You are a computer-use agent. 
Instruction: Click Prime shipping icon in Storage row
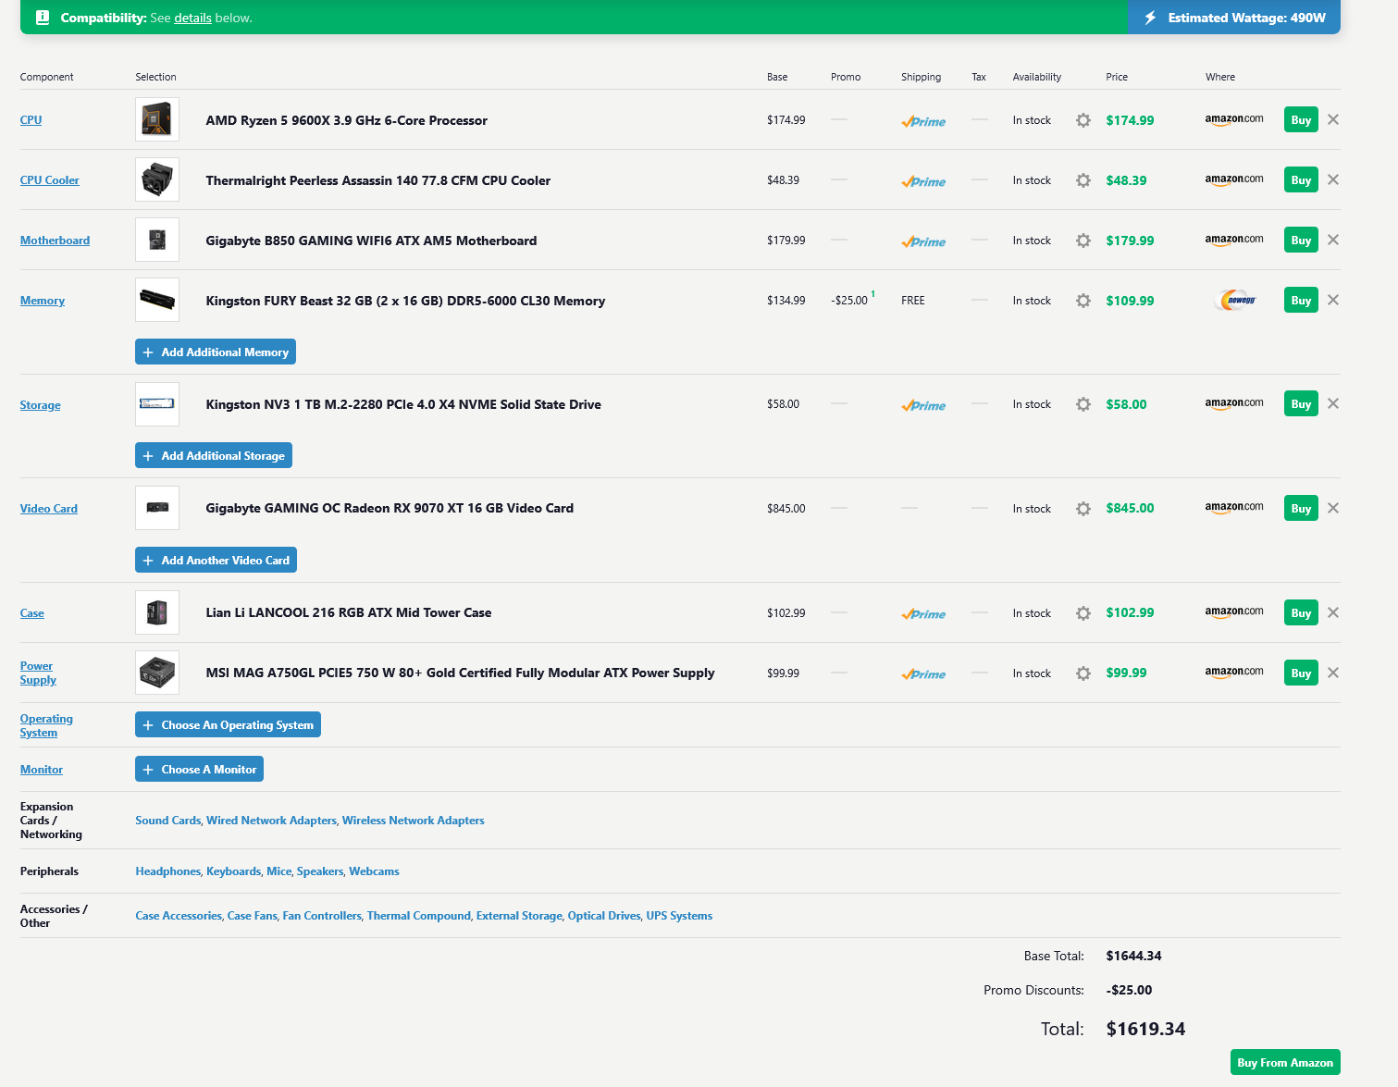point(923,405)
